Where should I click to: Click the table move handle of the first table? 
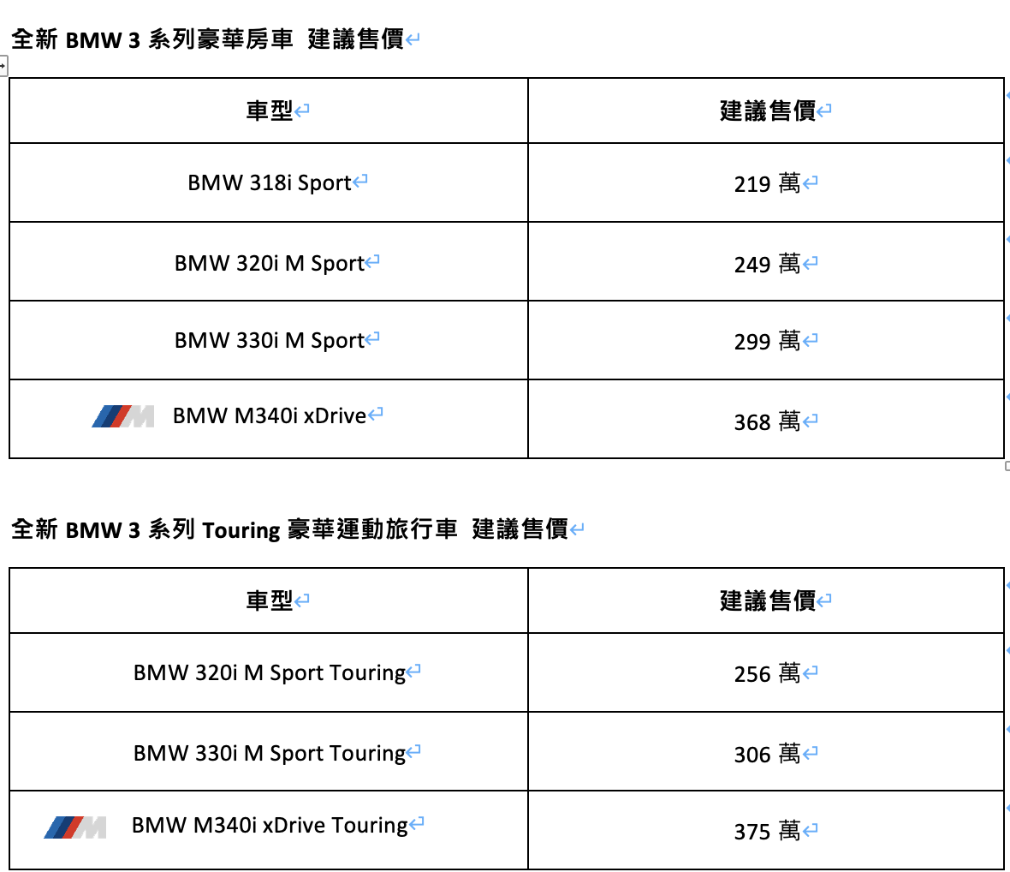tap(3, 65)
